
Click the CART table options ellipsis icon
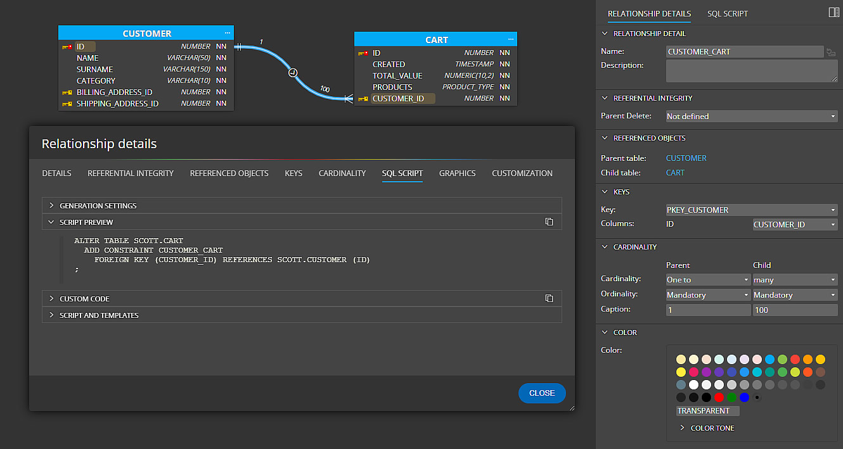coord(510,39)
